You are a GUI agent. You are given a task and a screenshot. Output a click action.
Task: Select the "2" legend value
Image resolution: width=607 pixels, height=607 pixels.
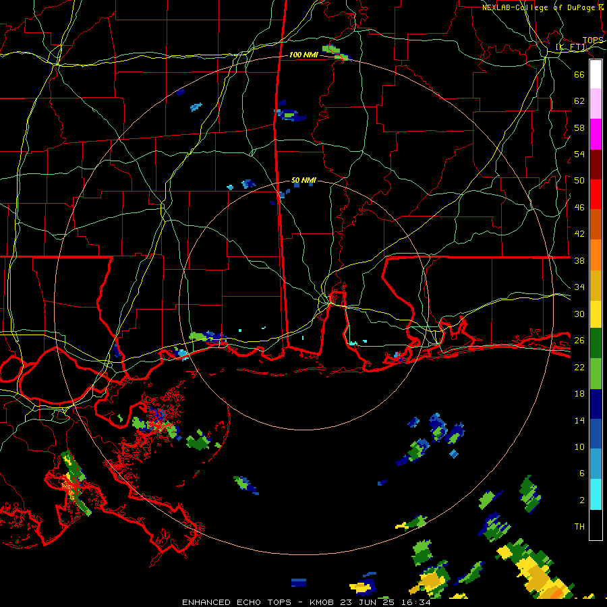coord(582,500)
